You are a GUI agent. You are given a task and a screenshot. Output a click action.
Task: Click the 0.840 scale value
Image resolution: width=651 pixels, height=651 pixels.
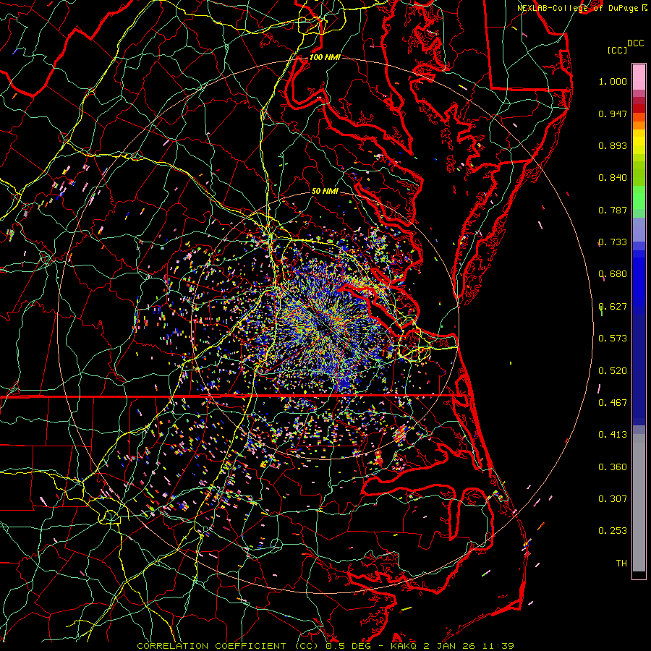pyautogui.click(x=613, y=178)
